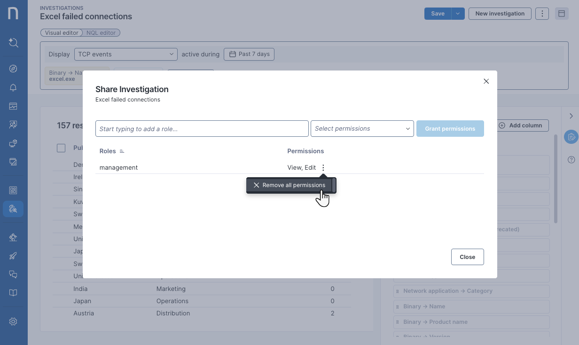
Task: Open the compass icon in left sidebar
Action: tap(13, 69)
